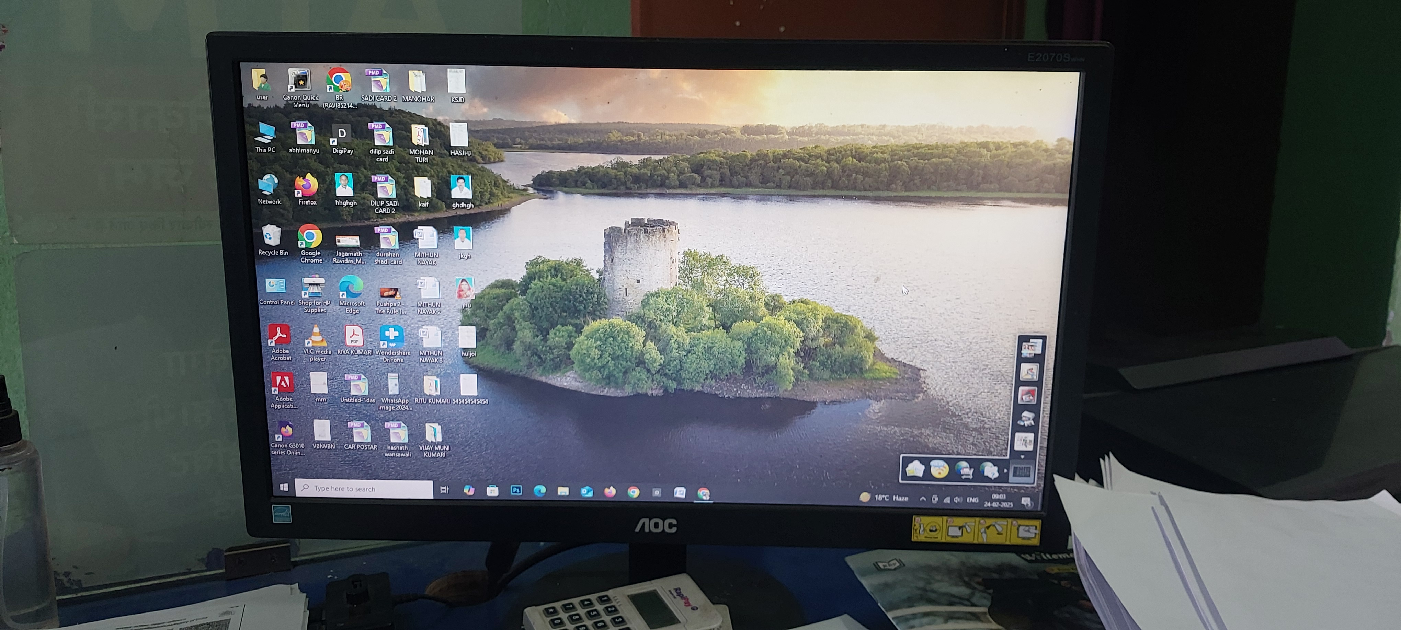Open the Windows Start menu

[284, 488]
